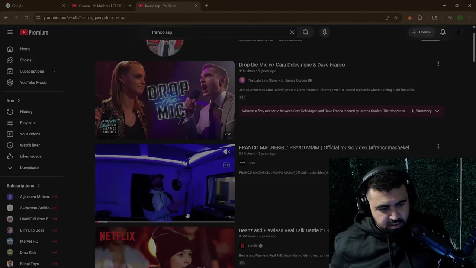Clear the search box with the X icon
The width and height of the screenshot is (476, 268).
[292, 32]
